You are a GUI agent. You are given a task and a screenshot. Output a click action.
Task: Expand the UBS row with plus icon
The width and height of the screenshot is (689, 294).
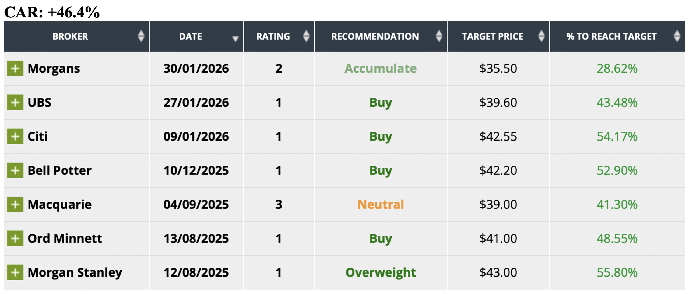[x=15, y=102]
